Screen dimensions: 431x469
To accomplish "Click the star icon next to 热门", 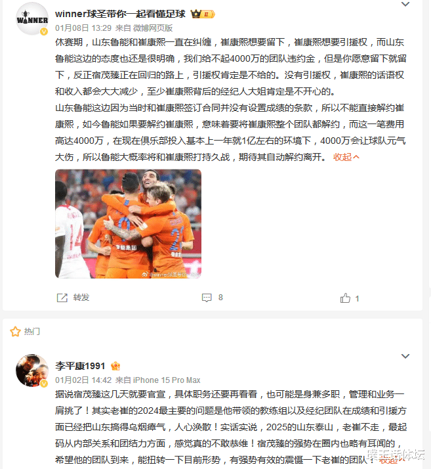I will 15,332.
